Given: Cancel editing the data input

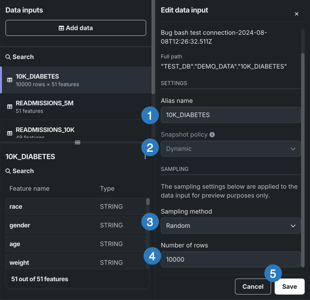Looking at the screenshot, I should (253, 287).
